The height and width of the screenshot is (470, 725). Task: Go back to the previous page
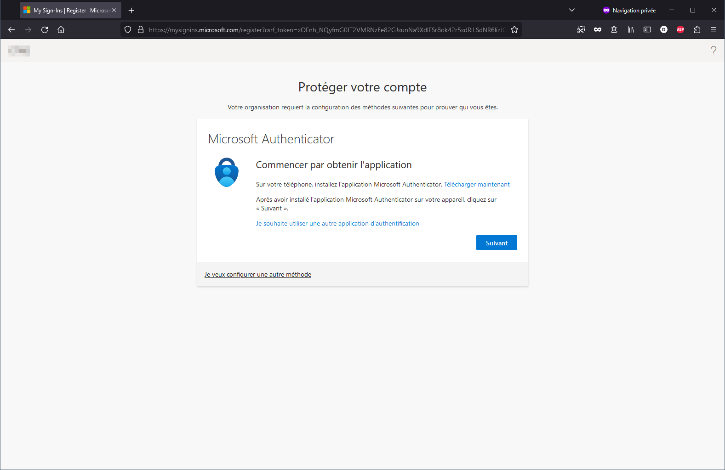(x=11, y=30)
